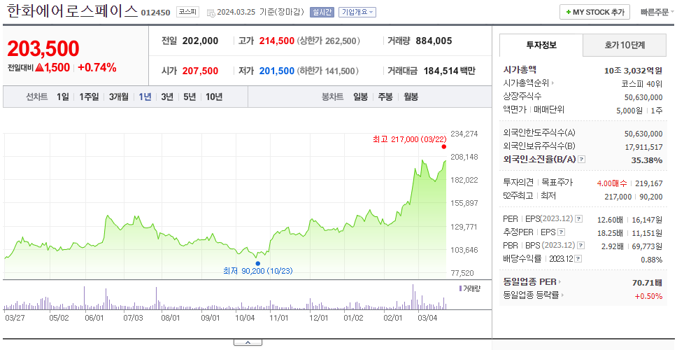Click the foreign ratio value 35.38%
The image size is (677, 350).
coord(647,160)
